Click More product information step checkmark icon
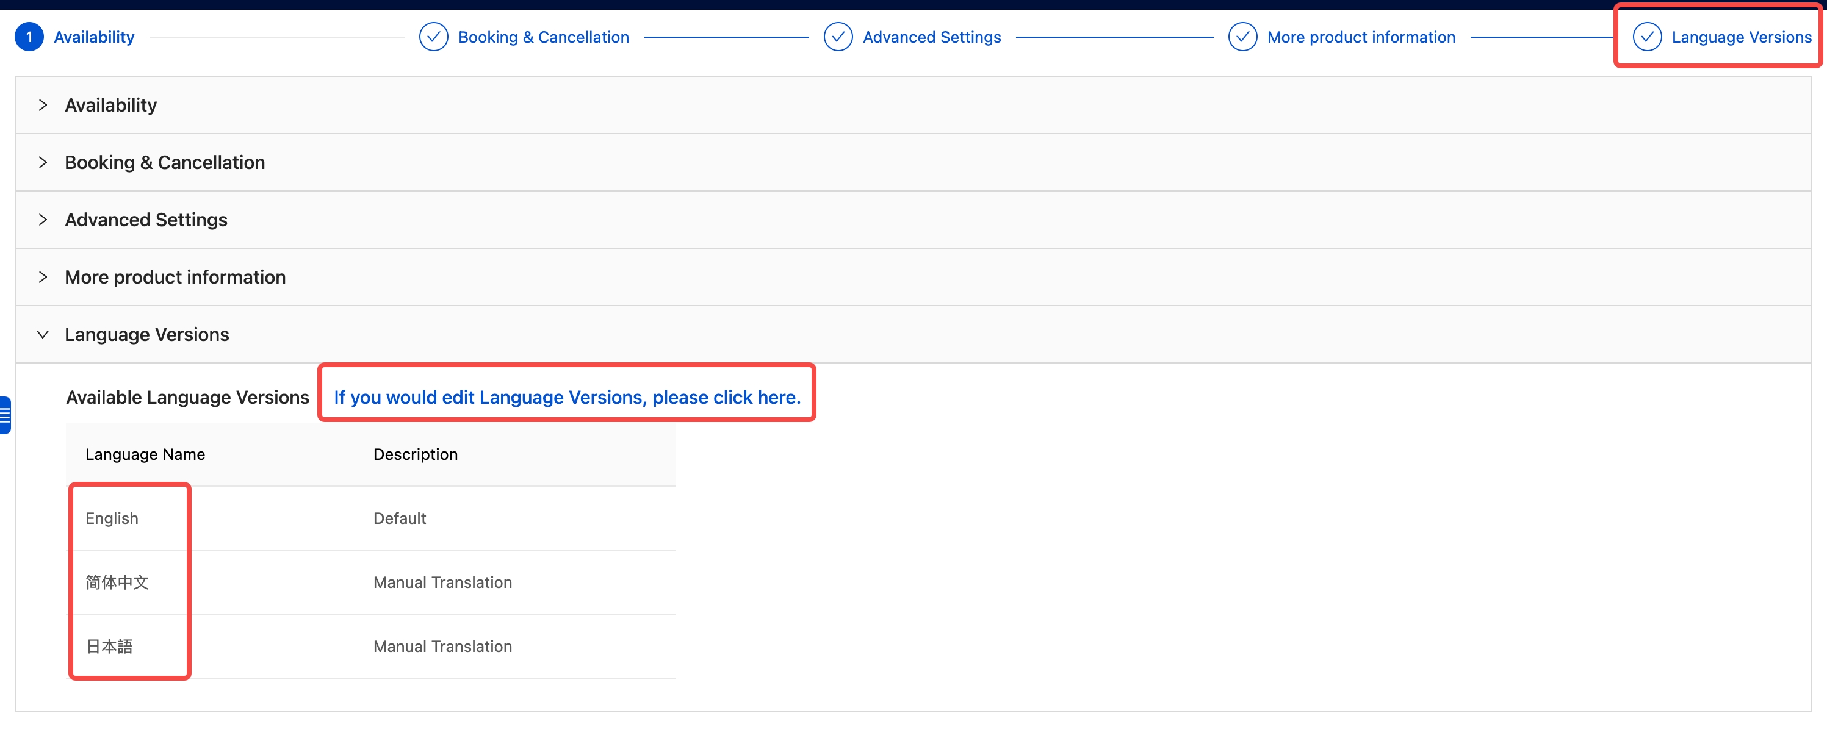This screenshot has height=738, width=1827. point(1242,37)
